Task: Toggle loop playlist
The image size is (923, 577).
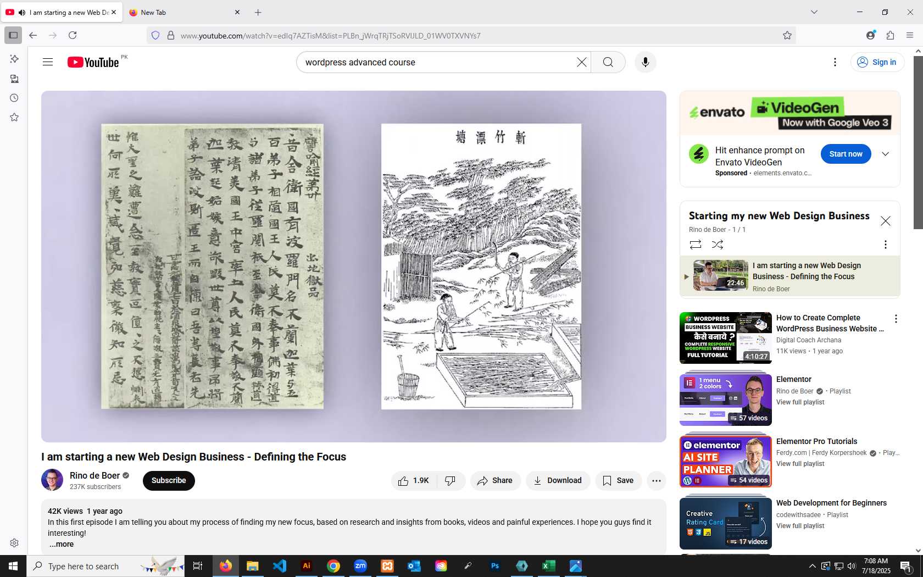Action: 695,245
